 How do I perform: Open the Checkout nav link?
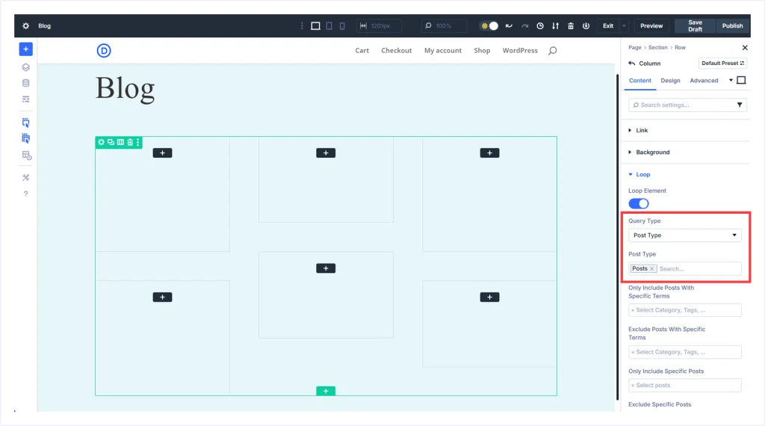point(396,50)
